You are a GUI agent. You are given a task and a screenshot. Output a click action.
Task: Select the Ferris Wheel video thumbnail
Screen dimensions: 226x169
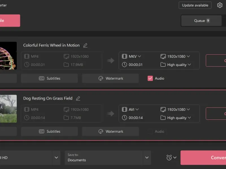click(x=8, y=55)
